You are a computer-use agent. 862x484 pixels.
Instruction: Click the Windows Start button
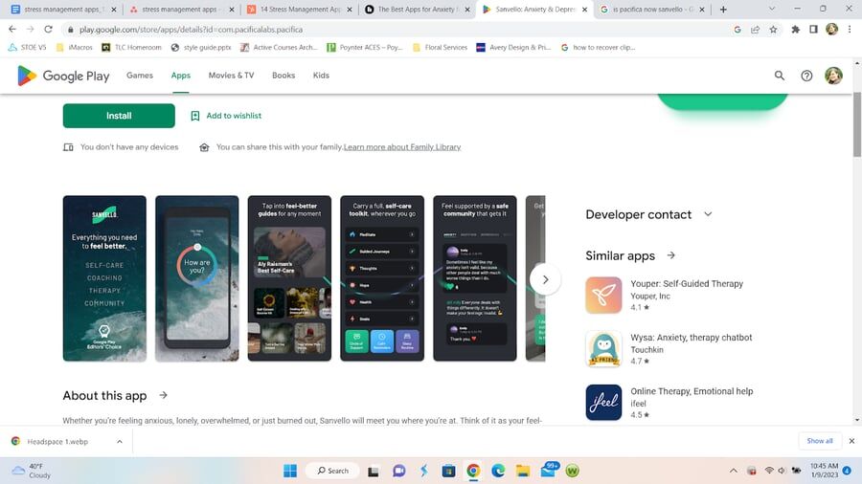click(x=289, y=471)
